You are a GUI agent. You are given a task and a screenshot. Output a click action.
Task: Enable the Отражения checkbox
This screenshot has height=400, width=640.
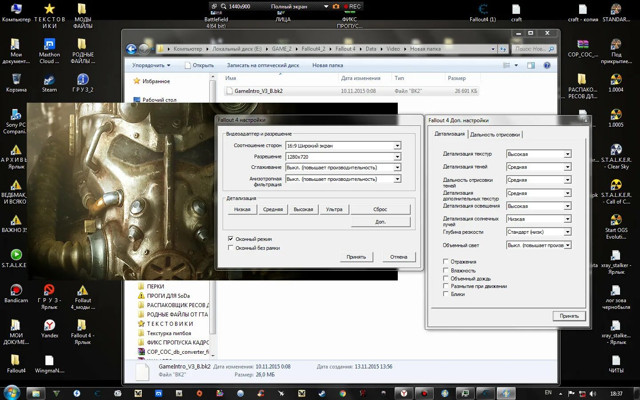(446, 261)
